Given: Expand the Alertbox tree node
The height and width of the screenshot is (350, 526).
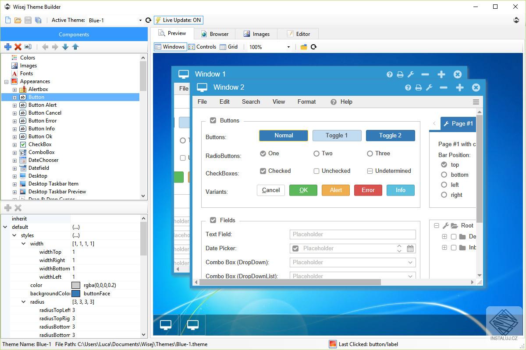Looking at the screenshot, I should click(x=14, y=90).
